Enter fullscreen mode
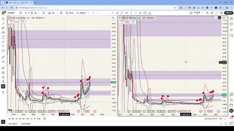This screenshot has width=234, height=131. [x=217, y=13]
